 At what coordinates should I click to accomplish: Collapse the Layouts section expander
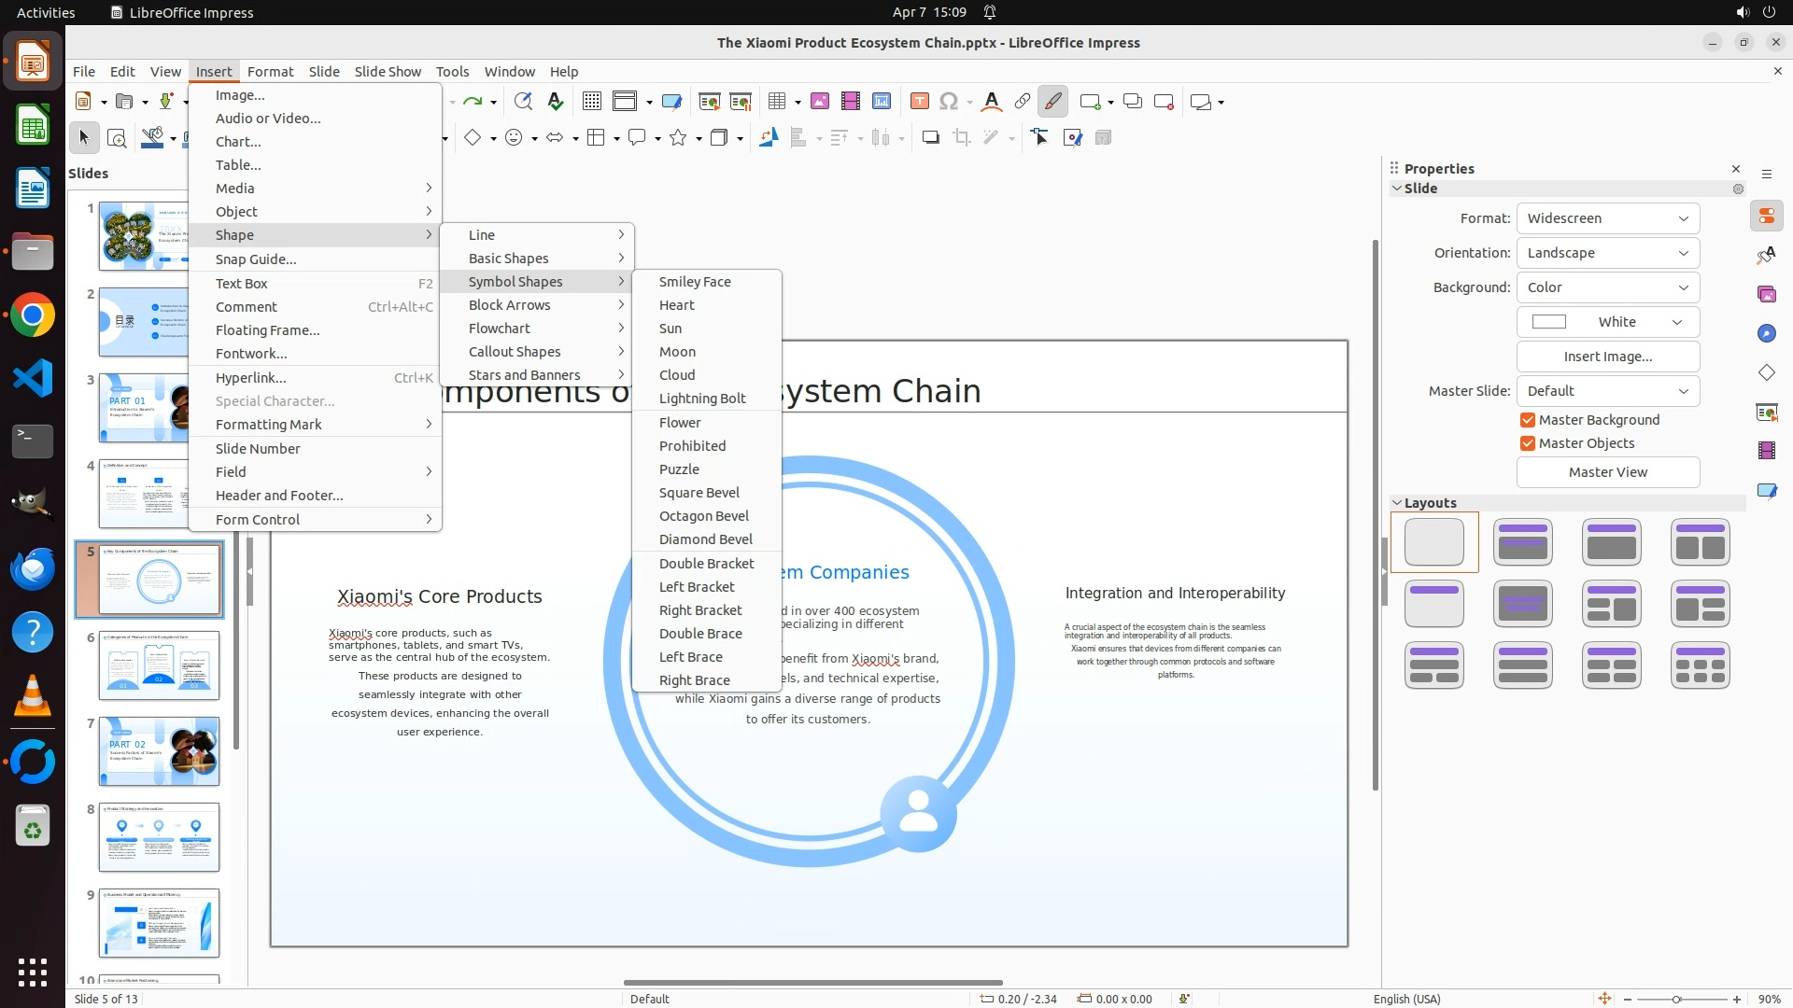(x=1398, y=503)
